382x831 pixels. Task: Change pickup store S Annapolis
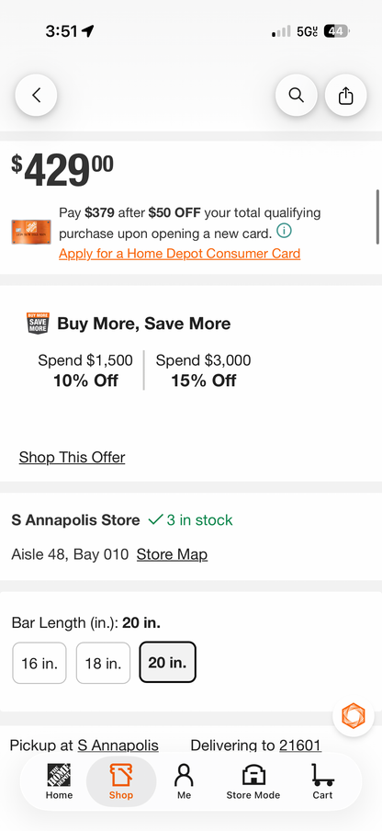pyautogui.click(x=118, y=746)
